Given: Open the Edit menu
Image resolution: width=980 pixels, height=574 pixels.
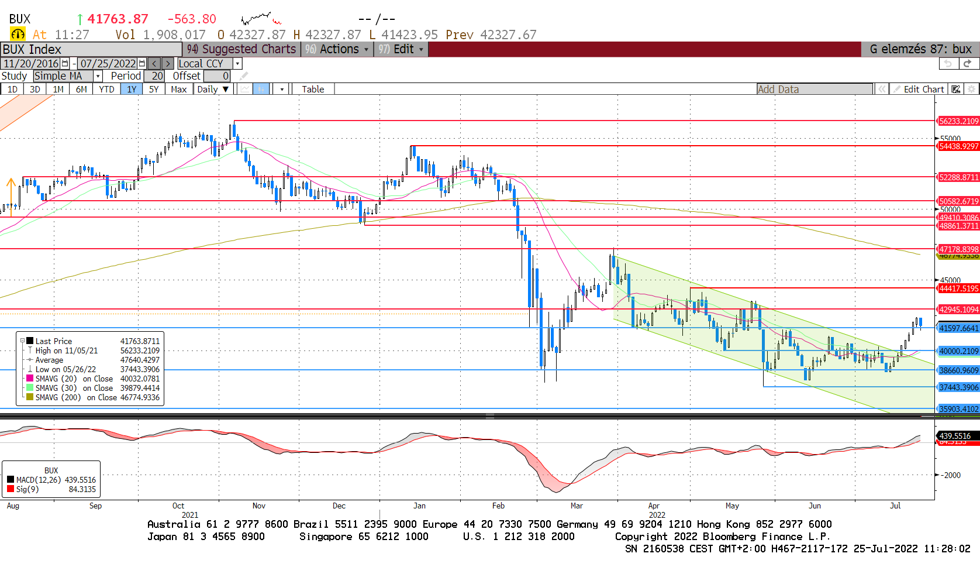Looking at the screenshot, I should click(x=401, y=49).
